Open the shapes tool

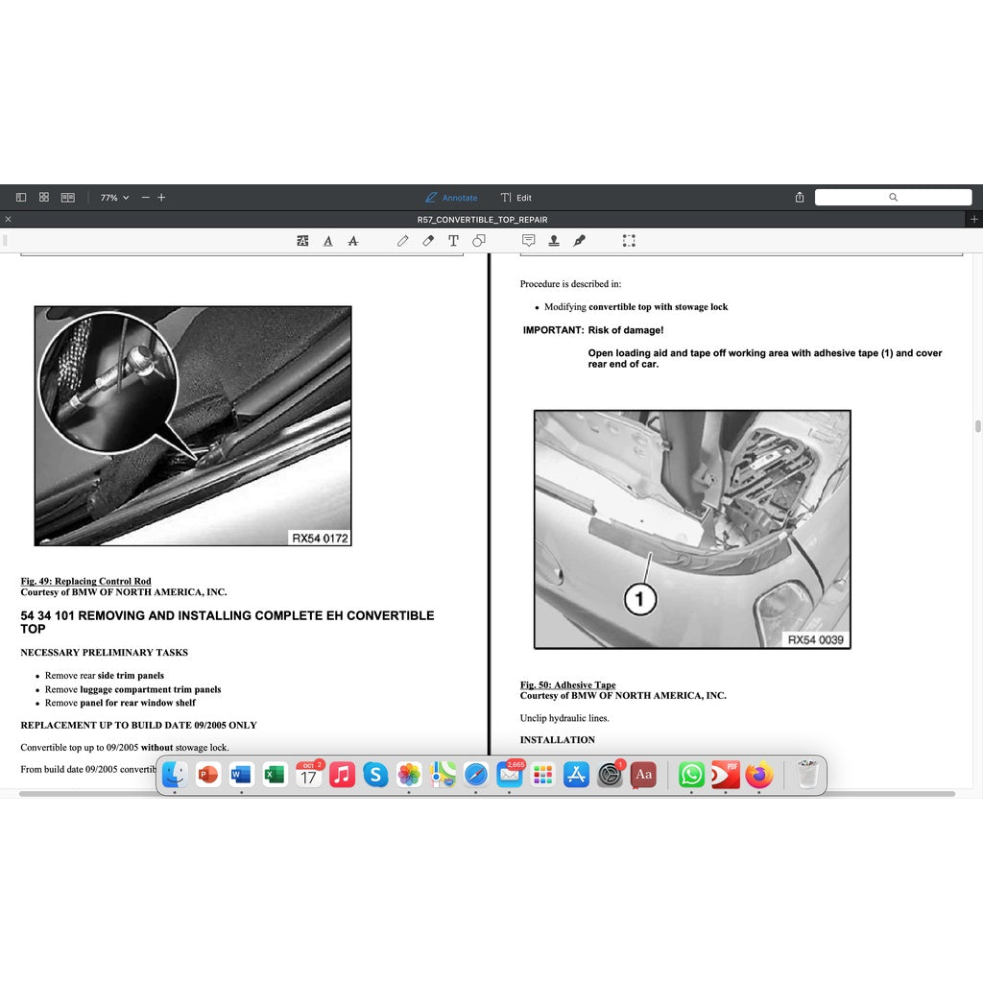(478, 241)
